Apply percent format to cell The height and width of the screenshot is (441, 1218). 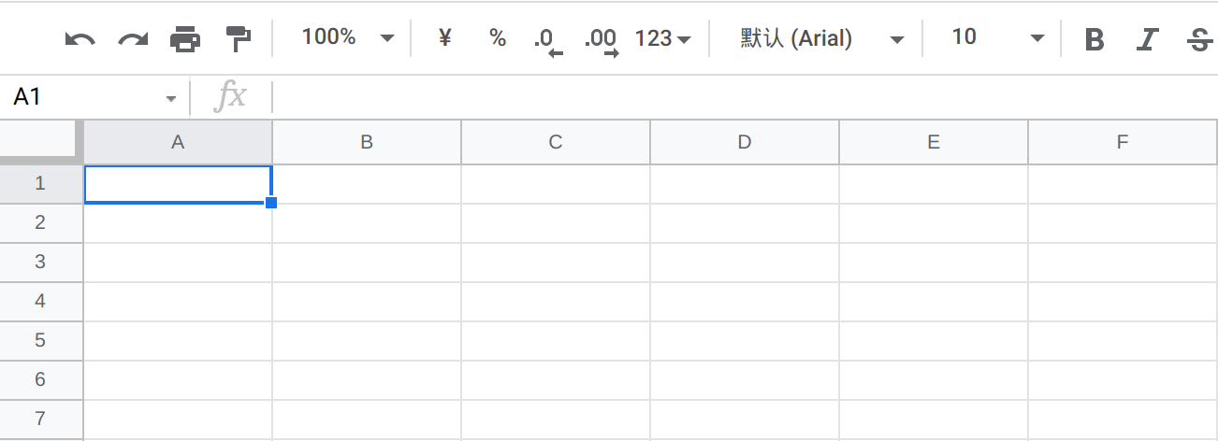(x=498, y=38)
